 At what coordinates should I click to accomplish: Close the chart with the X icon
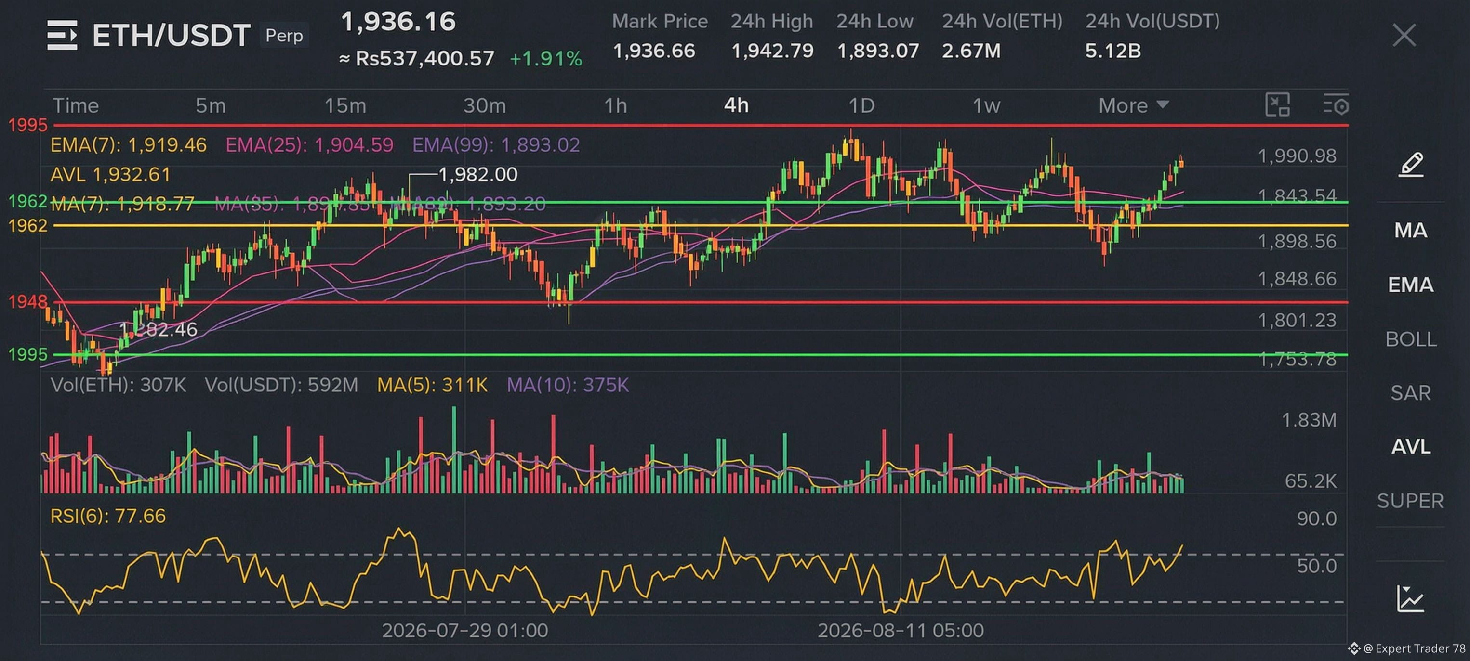[x=1404, y=35]
